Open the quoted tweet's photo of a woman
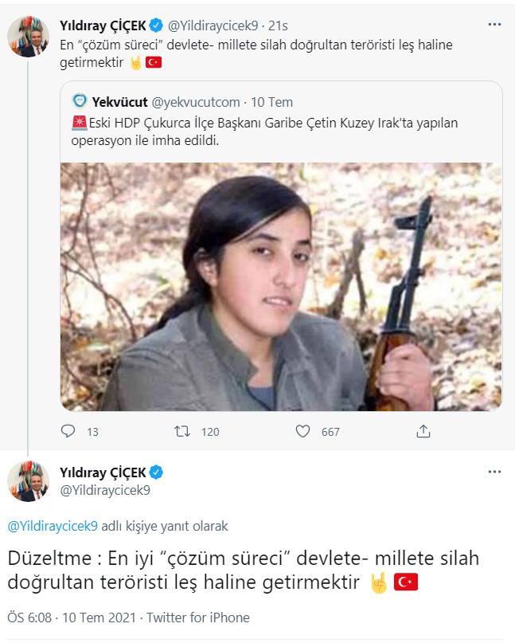 pyautogui.click(x=281, y=287)
